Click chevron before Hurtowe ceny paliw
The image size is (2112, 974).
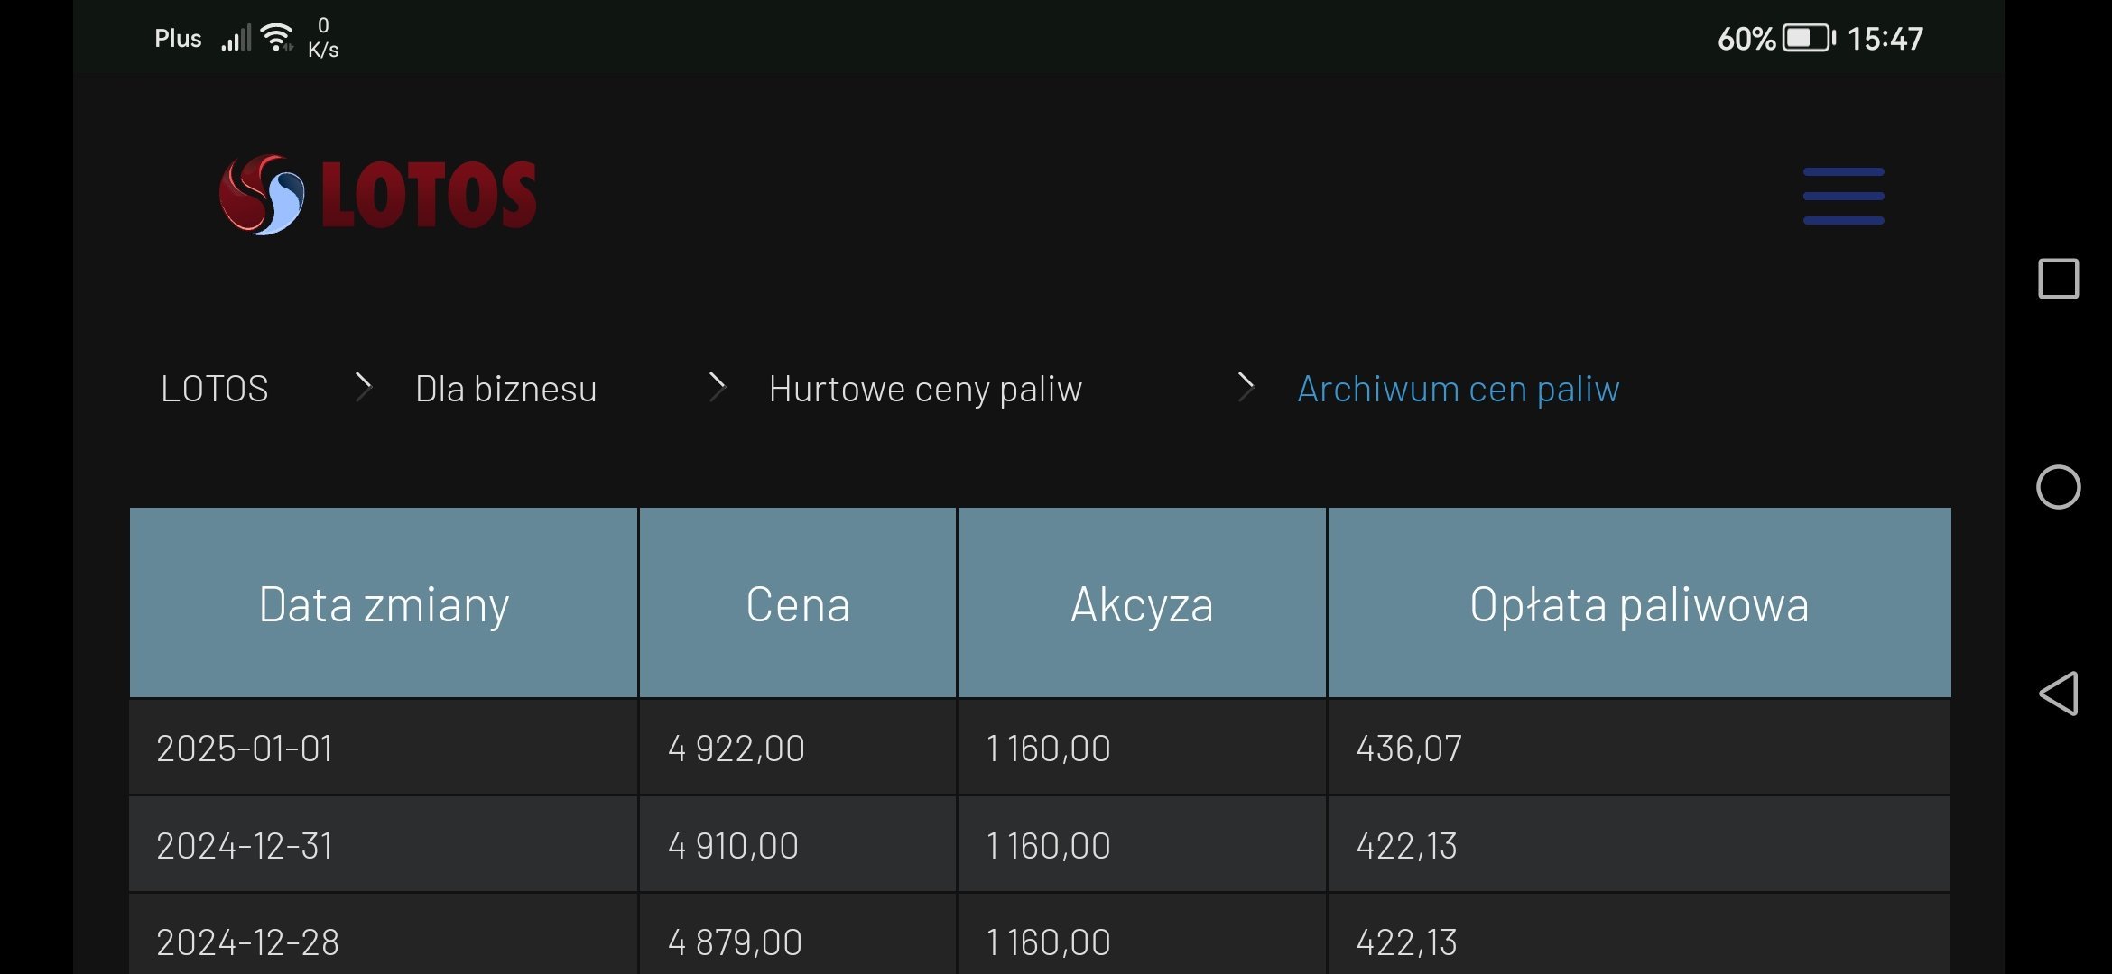[717, 387]
